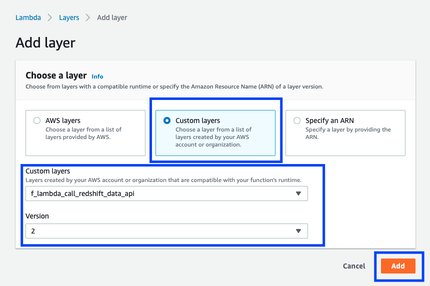
Task: Select the Custom layers radio button
Action: pos(167,120)
